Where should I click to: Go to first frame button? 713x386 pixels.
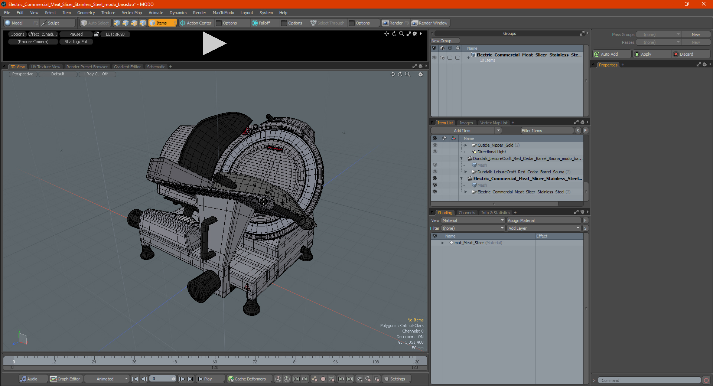pyautogui.click(x=135, y=379)
